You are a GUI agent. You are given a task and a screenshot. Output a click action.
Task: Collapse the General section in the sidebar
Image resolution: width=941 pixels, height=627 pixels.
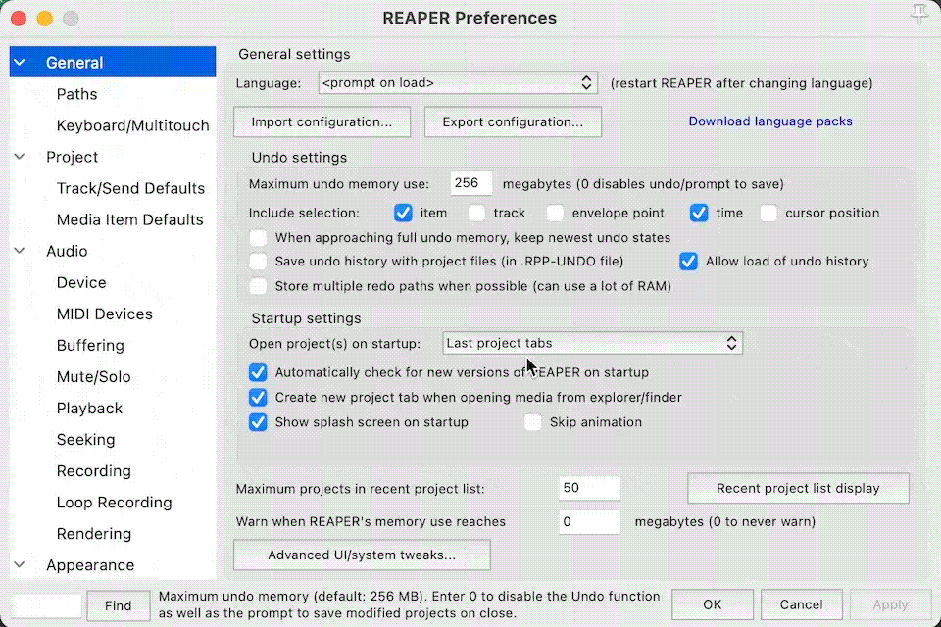click(19, 61)
